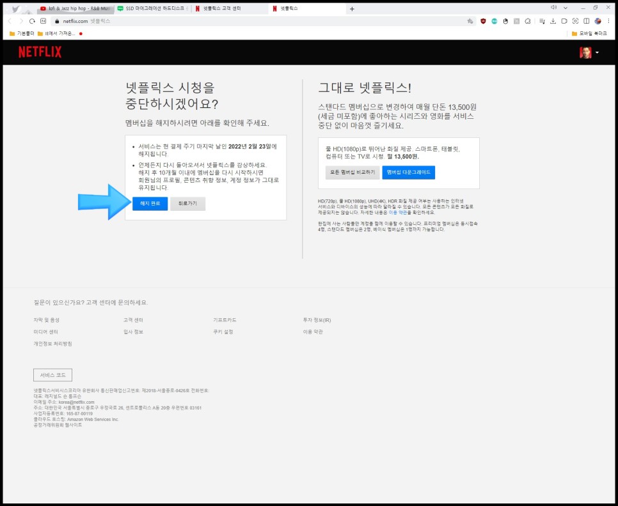Open the 입사 정보 footer link
The height and width of the screenshot is (506, 618).
[x=133, y=332]
